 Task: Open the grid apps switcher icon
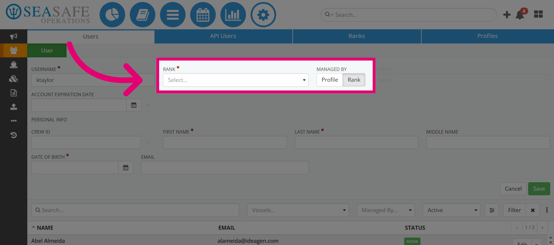click(x=538, y=14)
